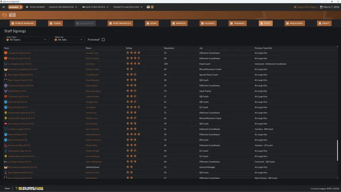Open Lee Taylor's staff profile
This screenshot has width=341, height=192.
coord(90,64)
